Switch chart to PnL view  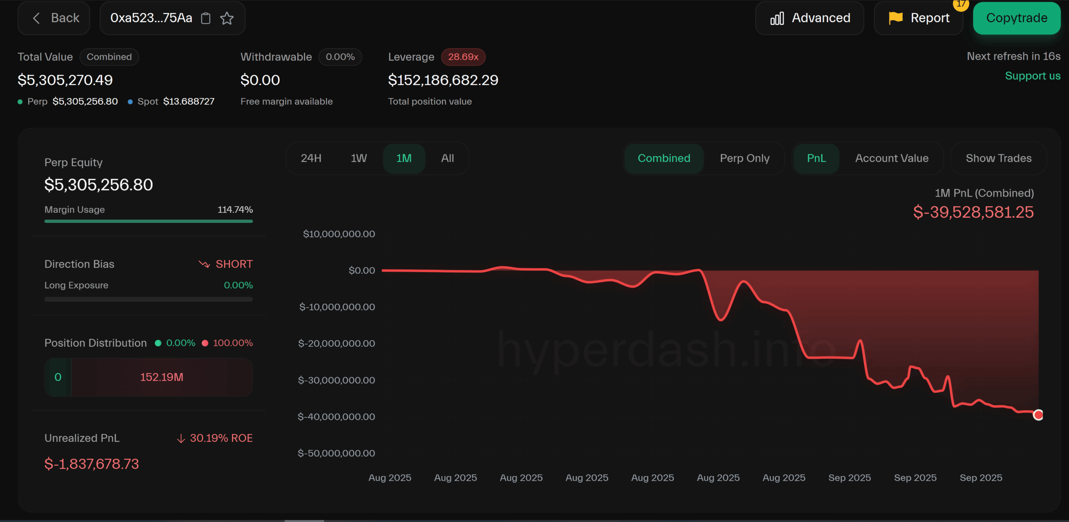tap(816, 158)
